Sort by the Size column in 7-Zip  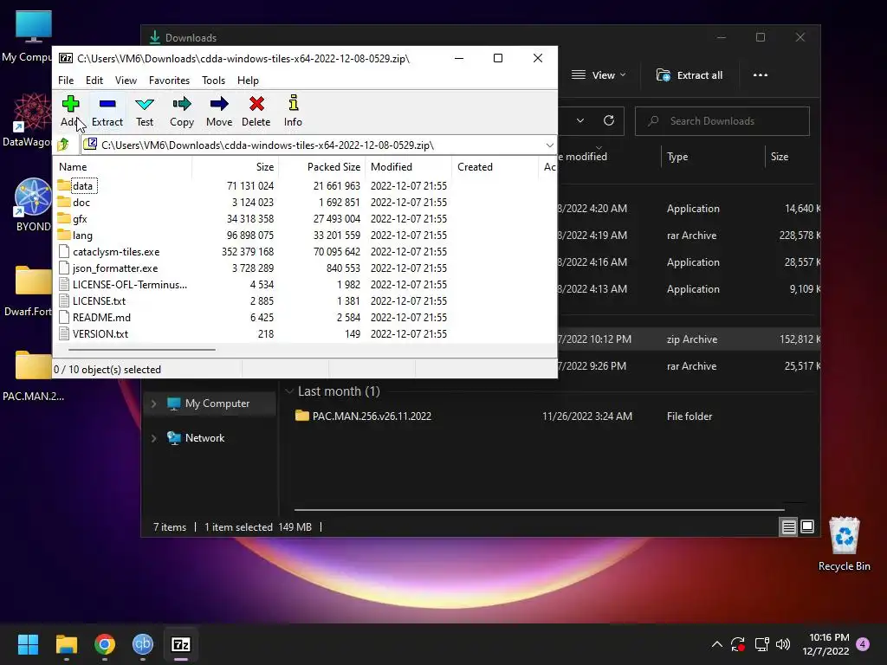tap(236, 167)
